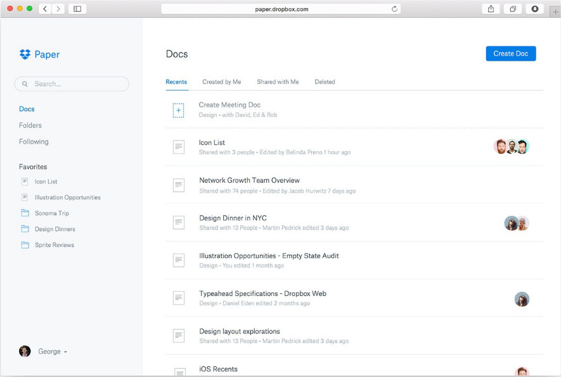Click the Safari back arrow button
561x377 pixels.
[x=45, y=9]
